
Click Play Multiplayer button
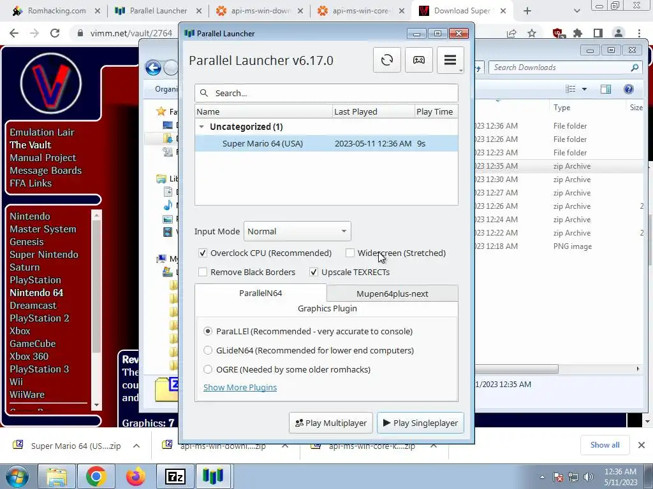coord(331,423)
